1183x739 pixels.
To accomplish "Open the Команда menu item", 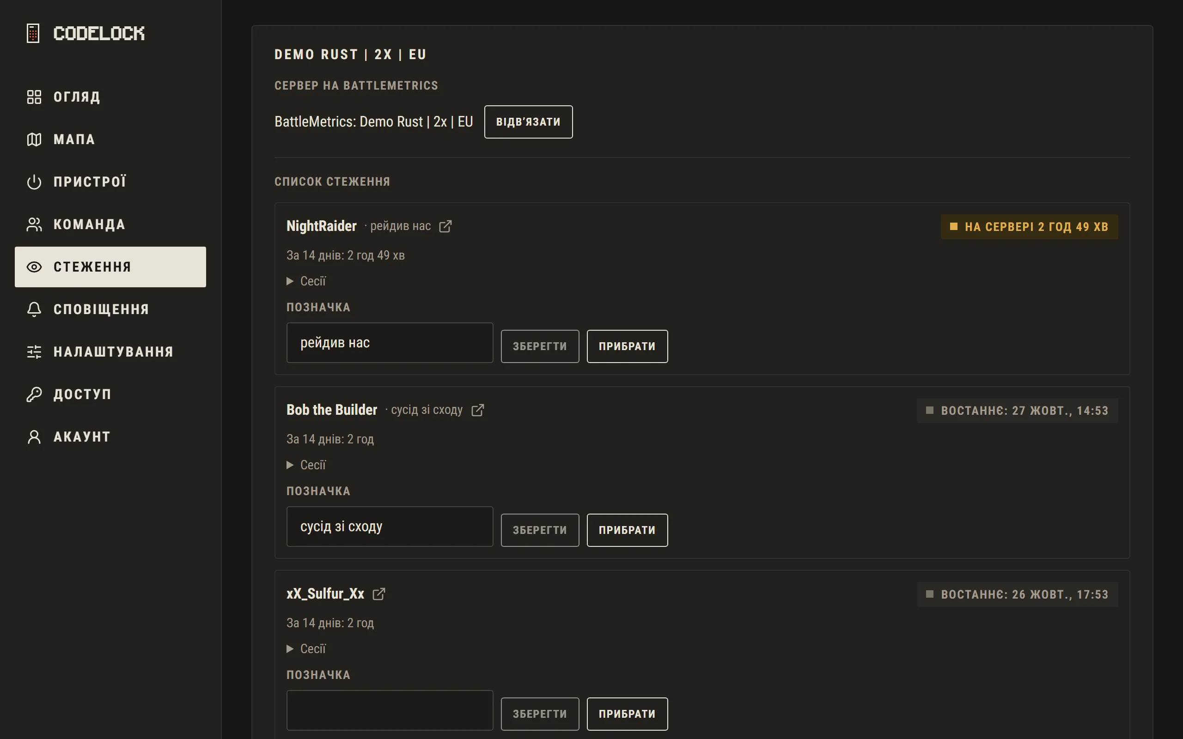I will click(110, 224).
